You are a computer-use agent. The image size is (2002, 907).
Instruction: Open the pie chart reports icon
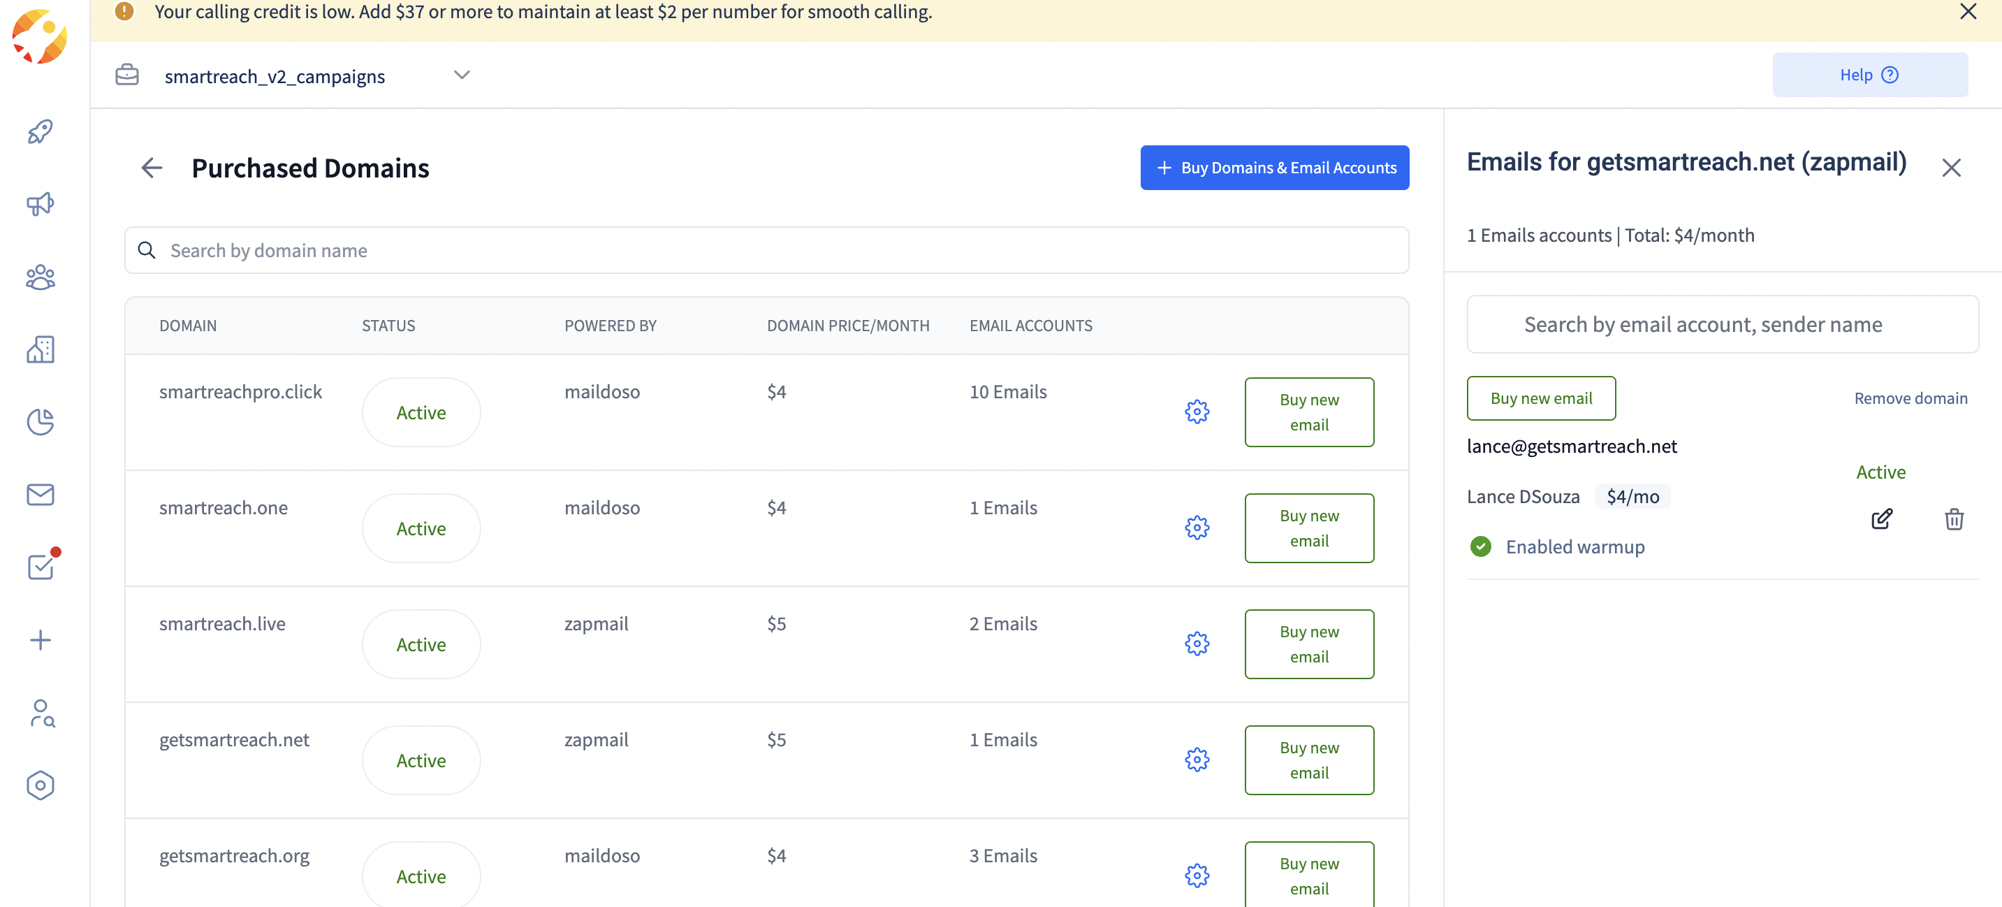(x=41, y=422)
